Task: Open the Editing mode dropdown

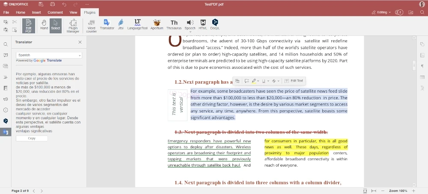Action: pos(381,12)
